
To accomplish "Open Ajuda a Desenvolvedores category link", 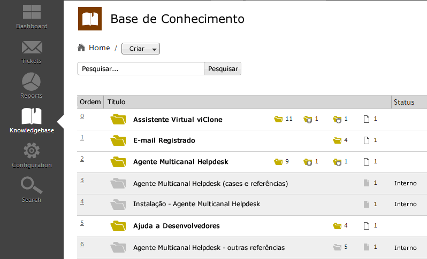I will tap(176, 226).
